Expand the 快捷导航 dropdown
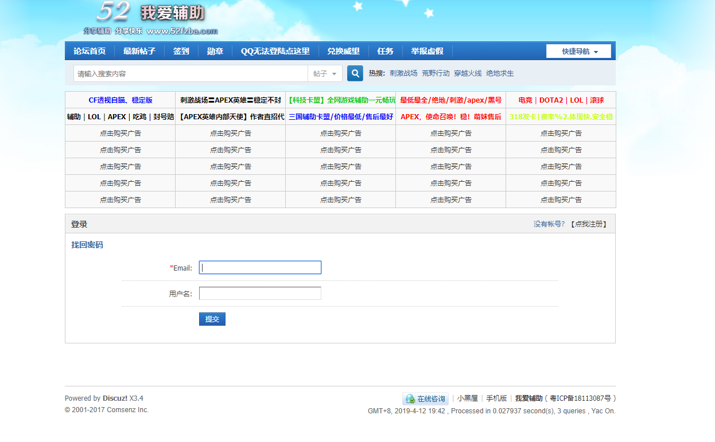 point(578,52)
